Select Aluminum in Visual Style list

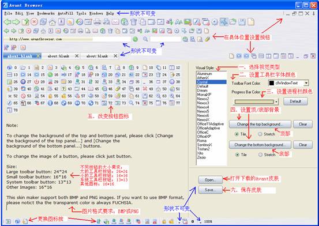click(x=211, y=74)
